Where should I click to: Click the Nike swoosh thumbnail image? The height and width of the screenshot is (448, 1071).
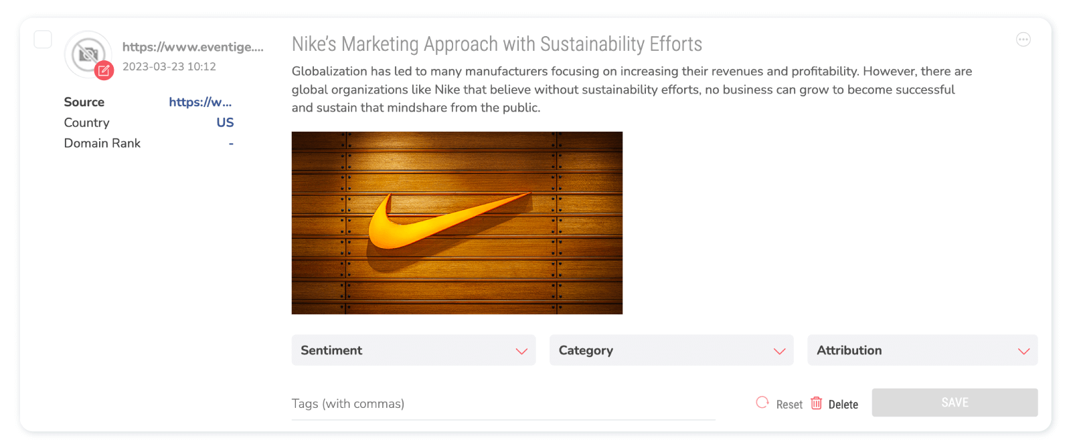(457, 223)
